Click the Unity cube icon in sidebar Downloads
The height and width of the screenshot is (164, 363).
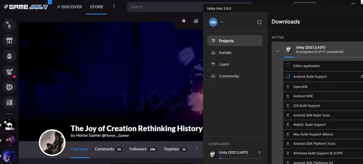213,154
